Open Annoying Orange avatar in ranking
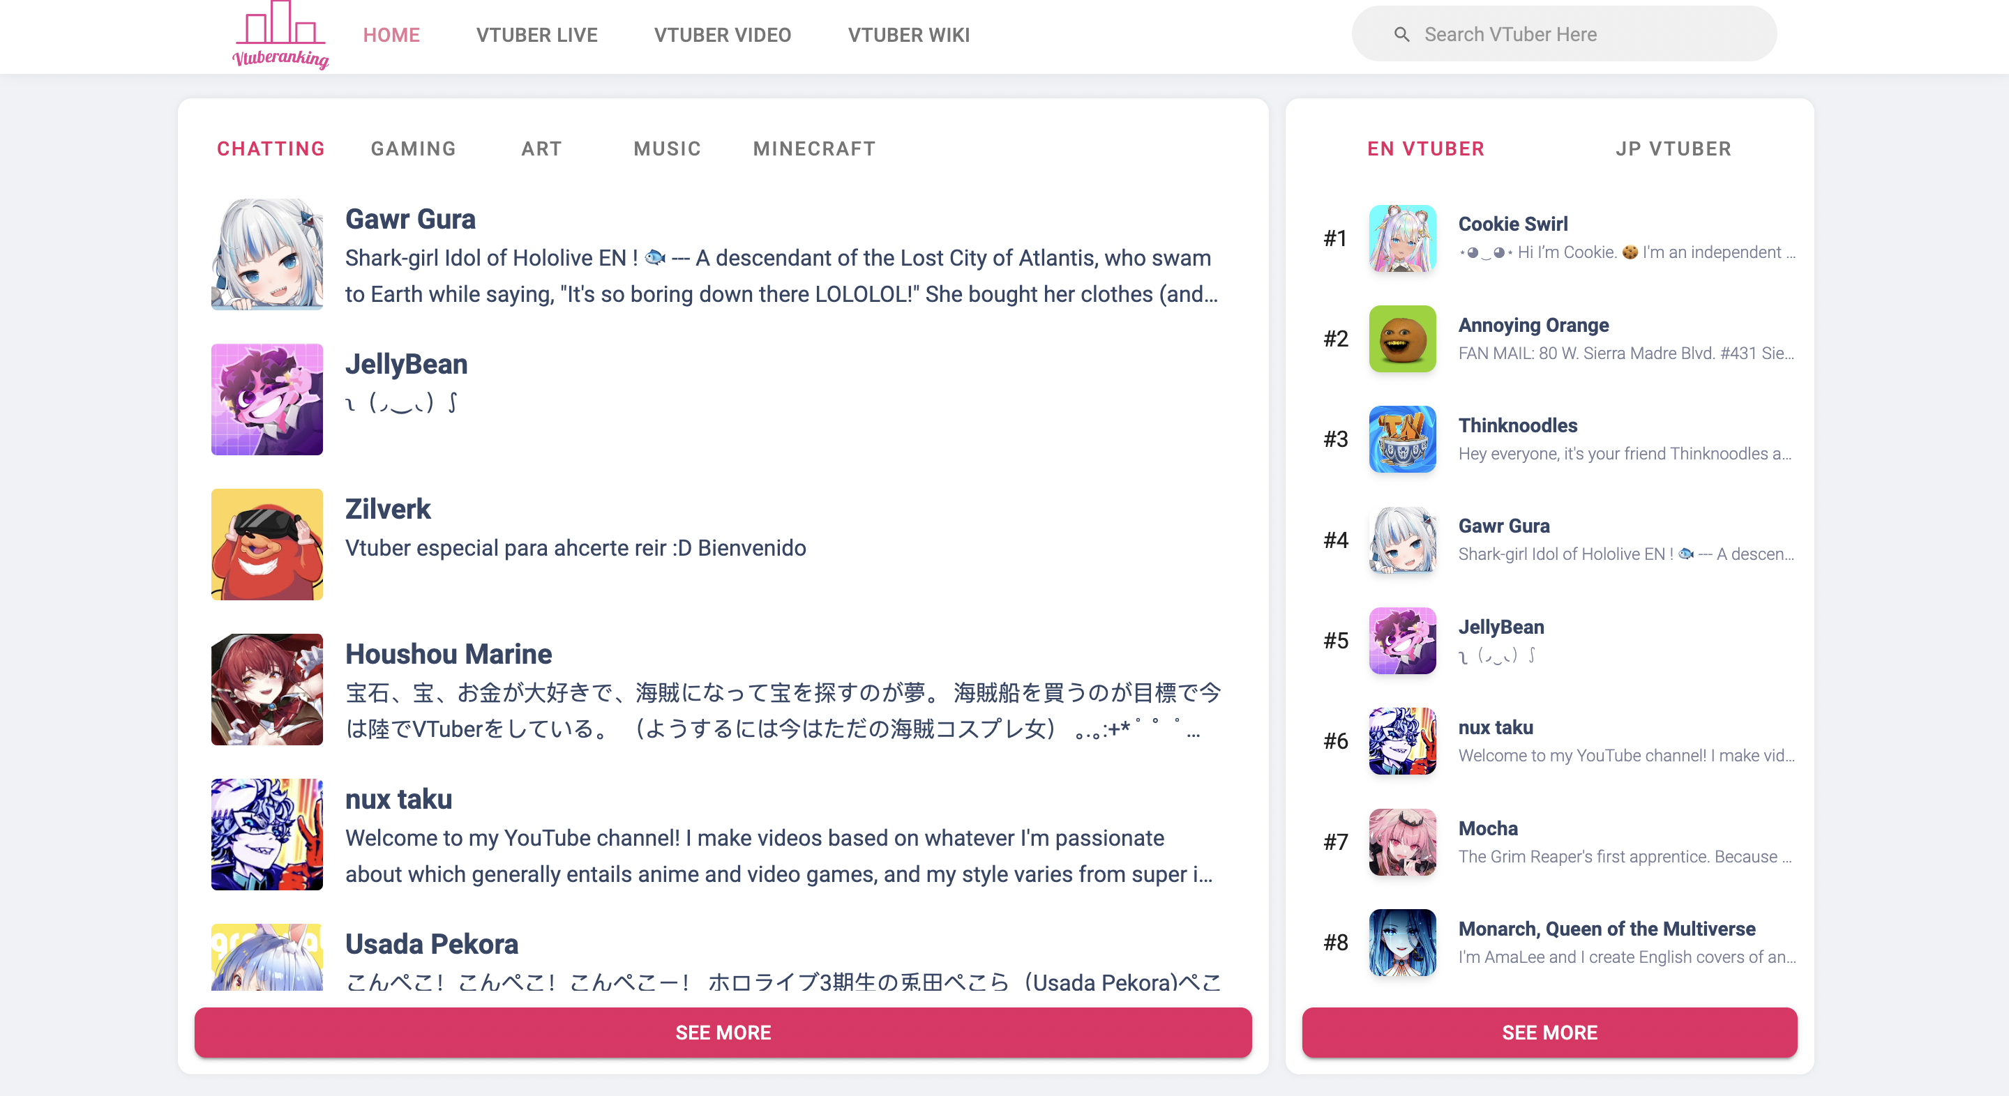 coord(1402,338)
